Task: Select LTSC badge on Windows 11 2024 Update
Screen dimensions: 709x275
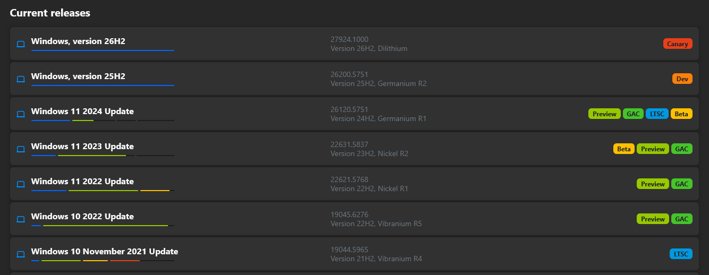Action: [657, 114]
